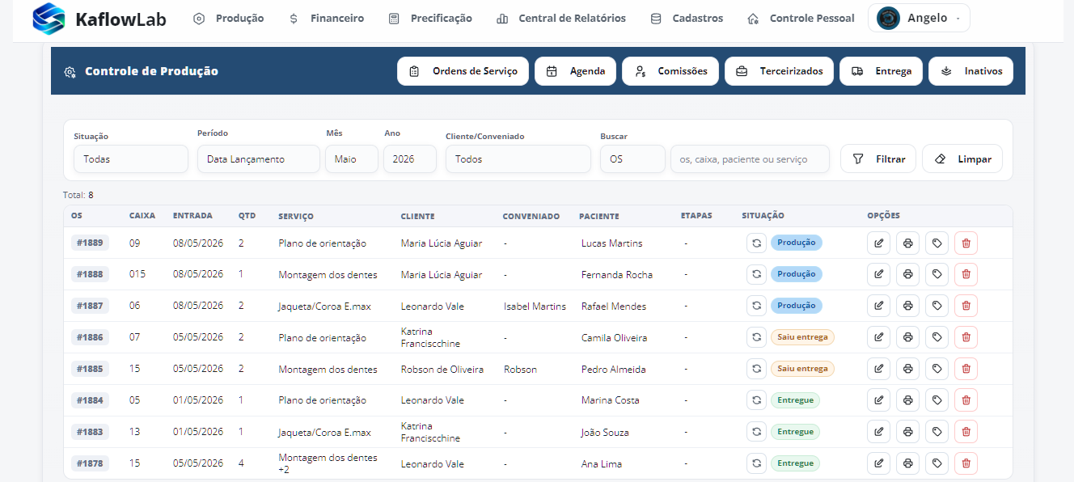Screen dimensions: 1074x482
Task: Clear filters with the Limpar button
Action: click(x=962, y=159)
